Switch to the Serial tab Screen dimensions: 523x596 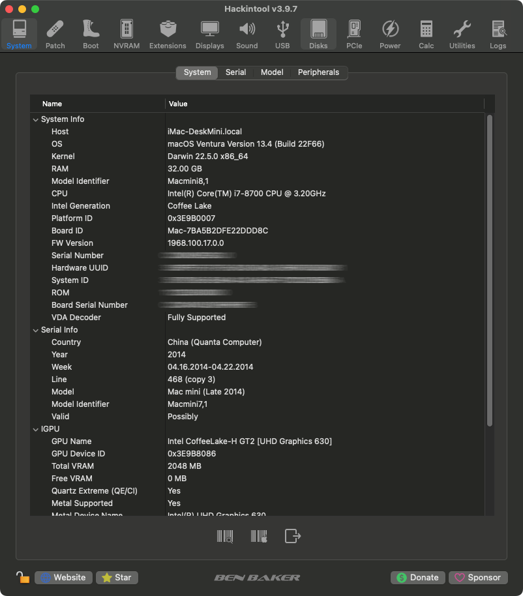[235, 72]
